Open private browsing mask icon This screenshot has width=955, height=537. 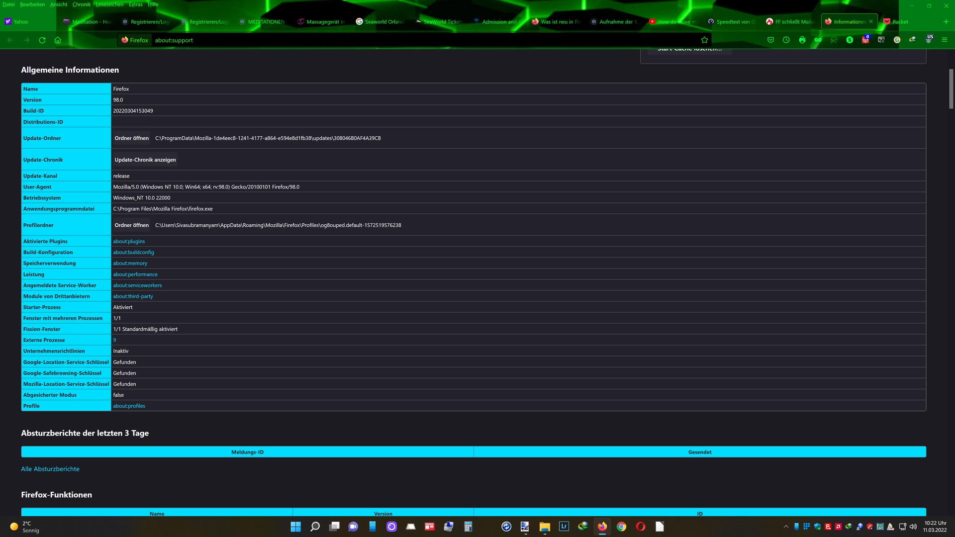click(818, 40)
